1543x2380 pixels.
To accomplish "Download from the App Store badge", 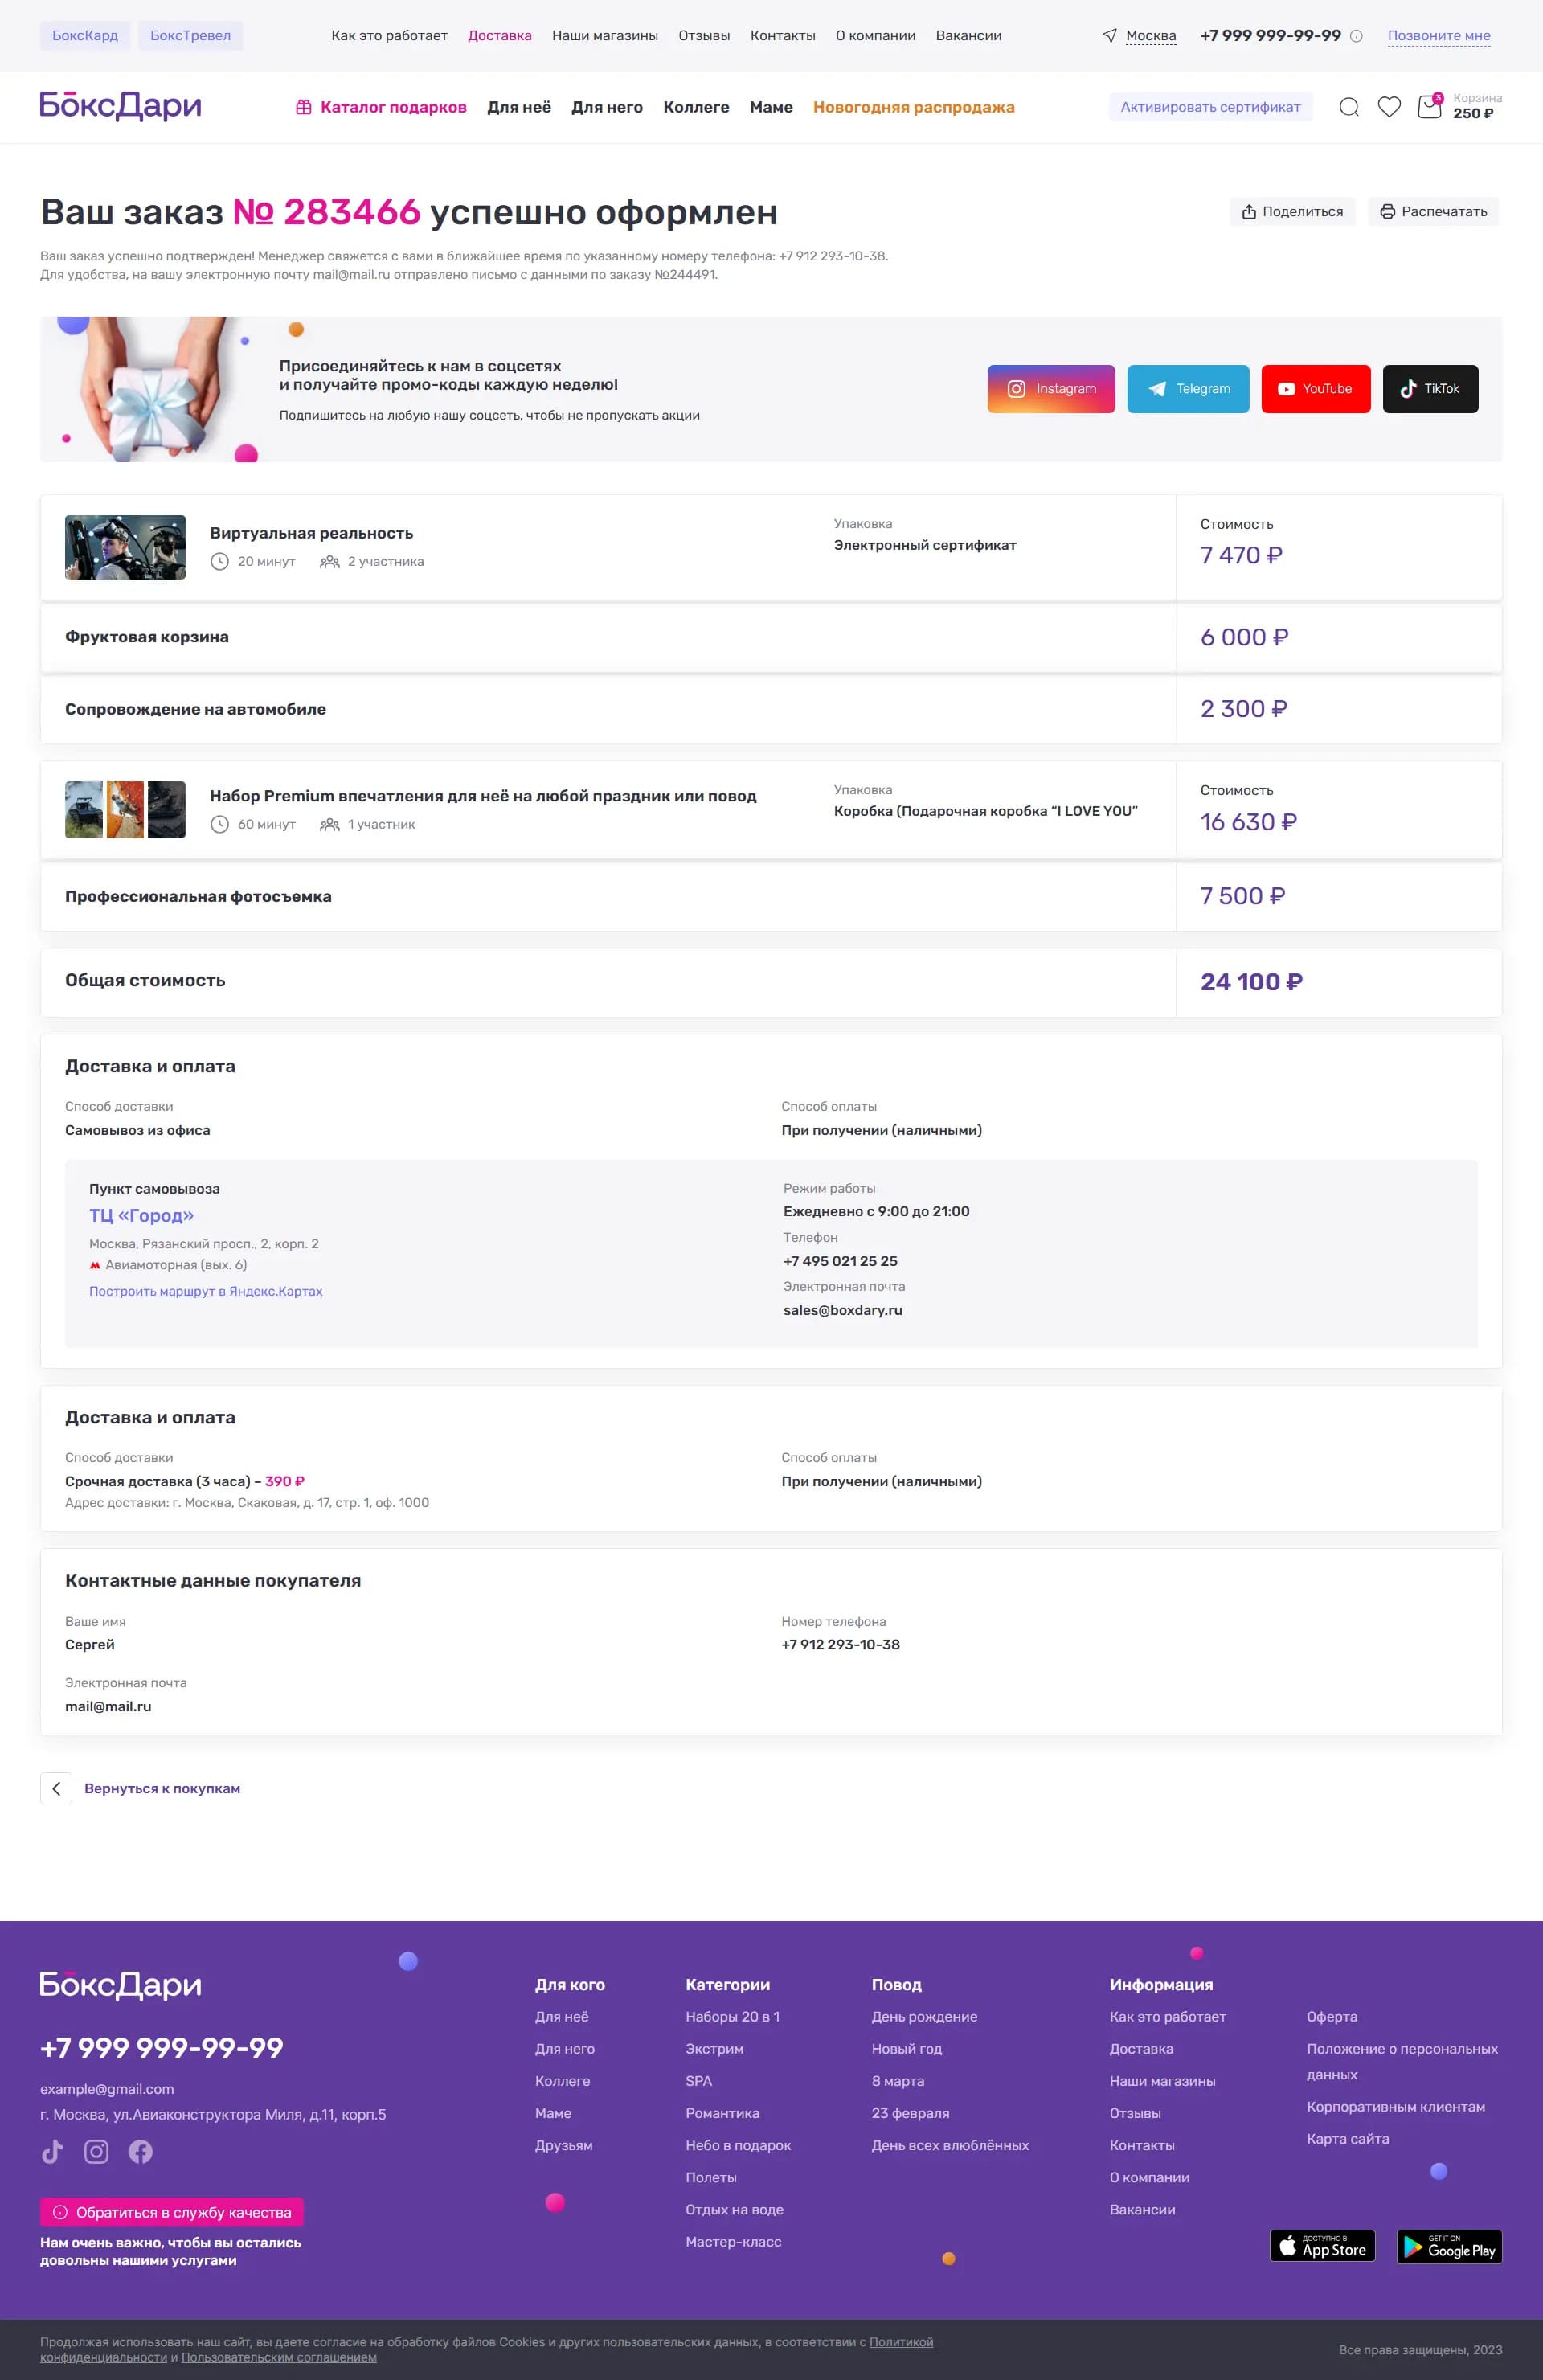I will [x=1322, y=2246].
